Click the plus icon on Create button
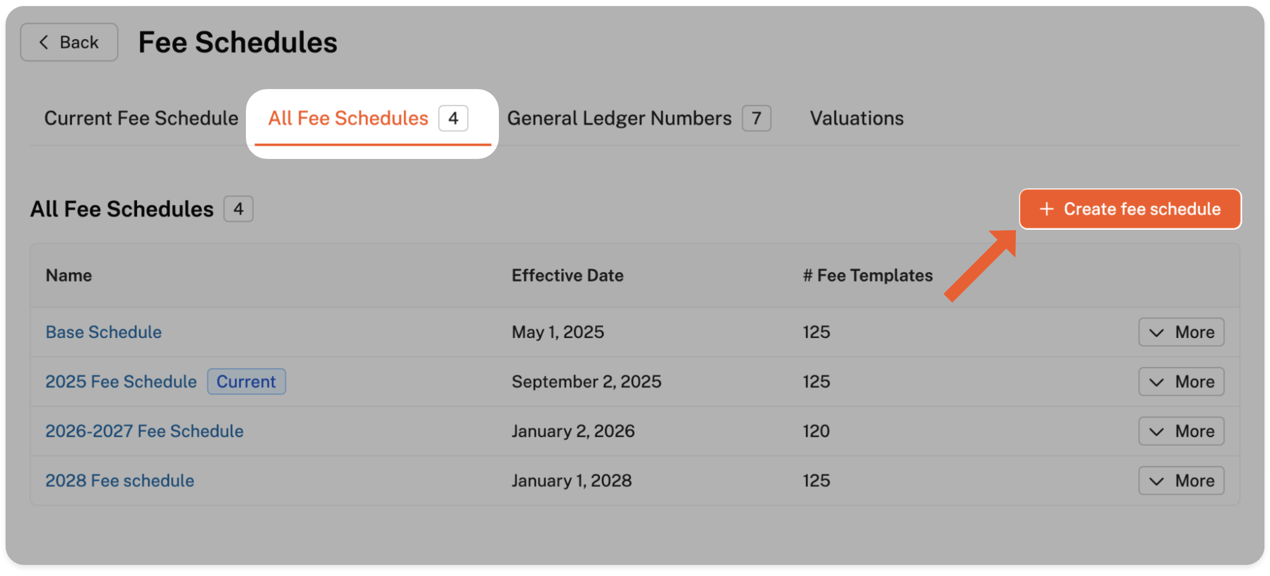The width and height of the screenshot is (1270, 576). tap(1046, 209)
